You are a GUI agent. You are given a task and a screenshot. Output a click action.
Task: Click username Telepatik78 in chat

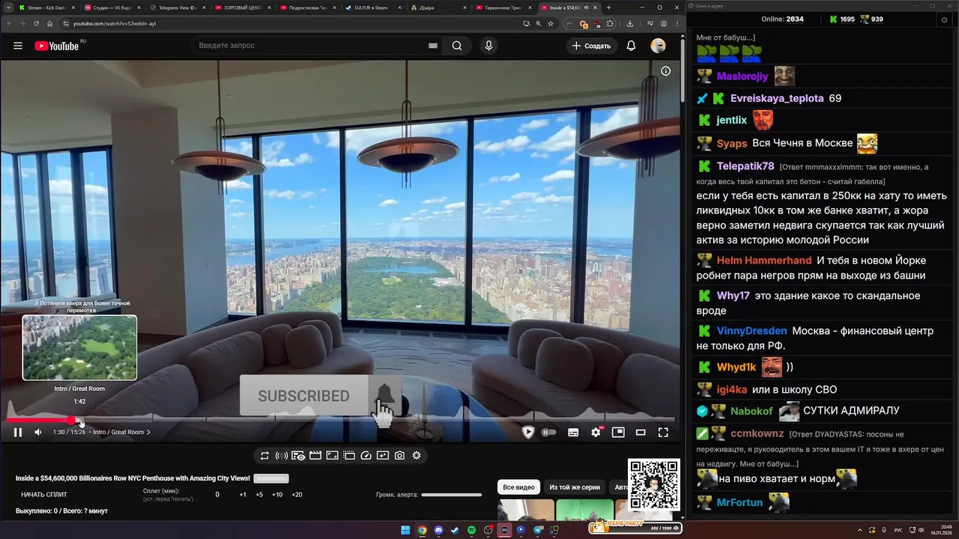745,166
